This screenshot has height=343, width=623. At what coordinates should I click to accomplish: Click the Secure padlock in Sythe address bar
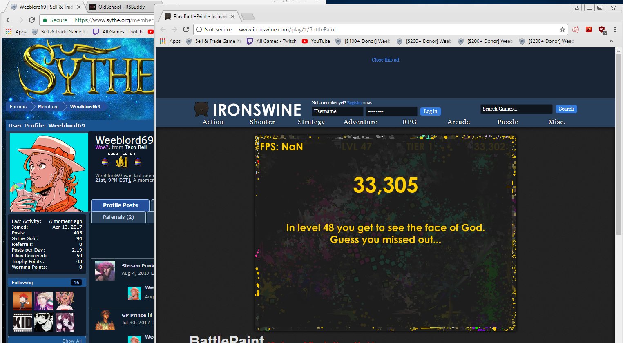click(x=45, y=20)
